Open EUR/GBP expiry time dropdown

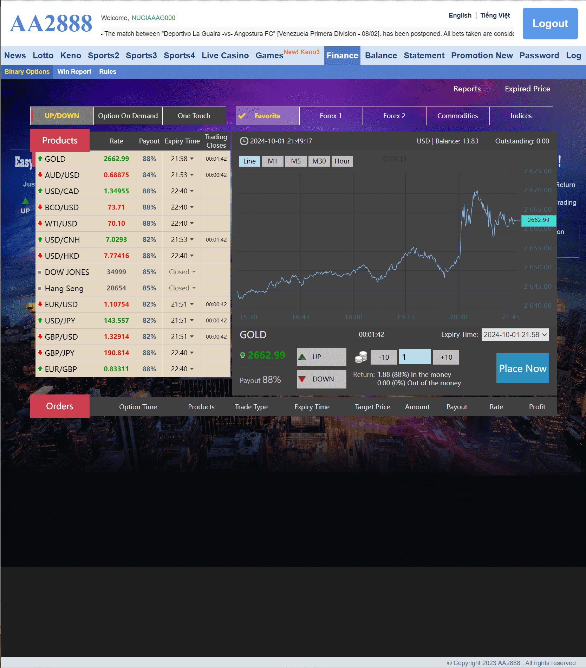tap(182, 369)
